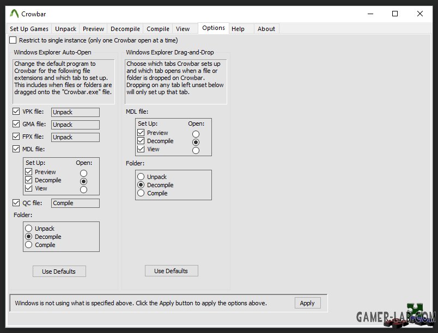This screenshot has width=438, height=333.
Task: Switch to the Unpack tab
Action: (x=65, y=29)
